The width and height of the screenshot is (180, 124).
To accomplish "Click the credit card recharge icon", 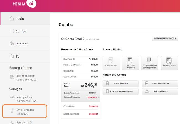I will [12, 77].
